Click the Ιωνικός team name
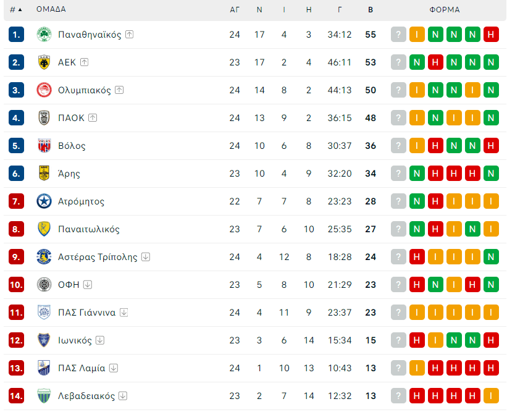 (75, 340)
